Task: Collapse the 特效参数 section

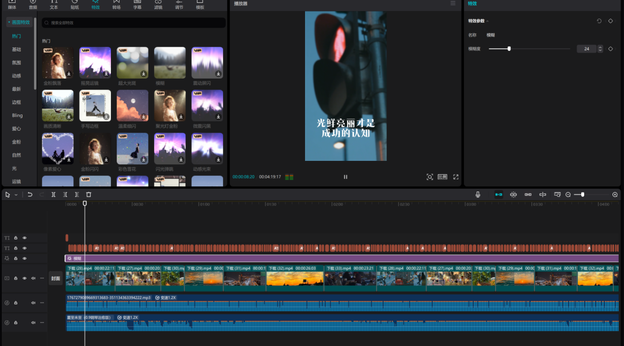Action: (x=487, y=21)
